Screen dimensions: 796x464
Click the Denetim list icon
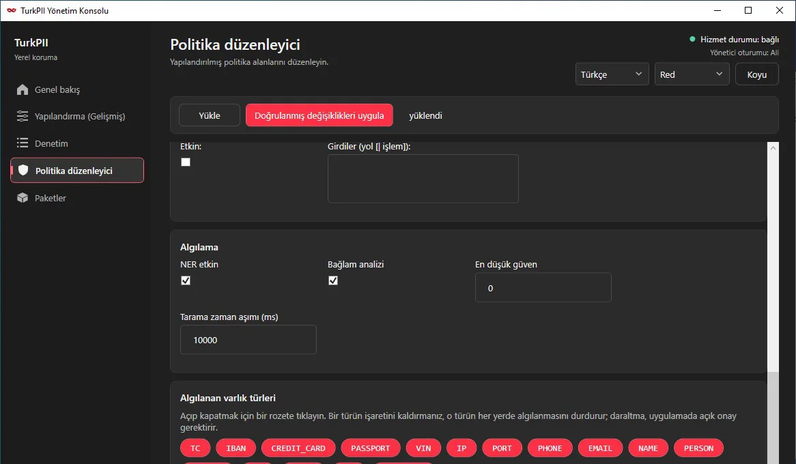pyautogui.click(x=23, y=143)
